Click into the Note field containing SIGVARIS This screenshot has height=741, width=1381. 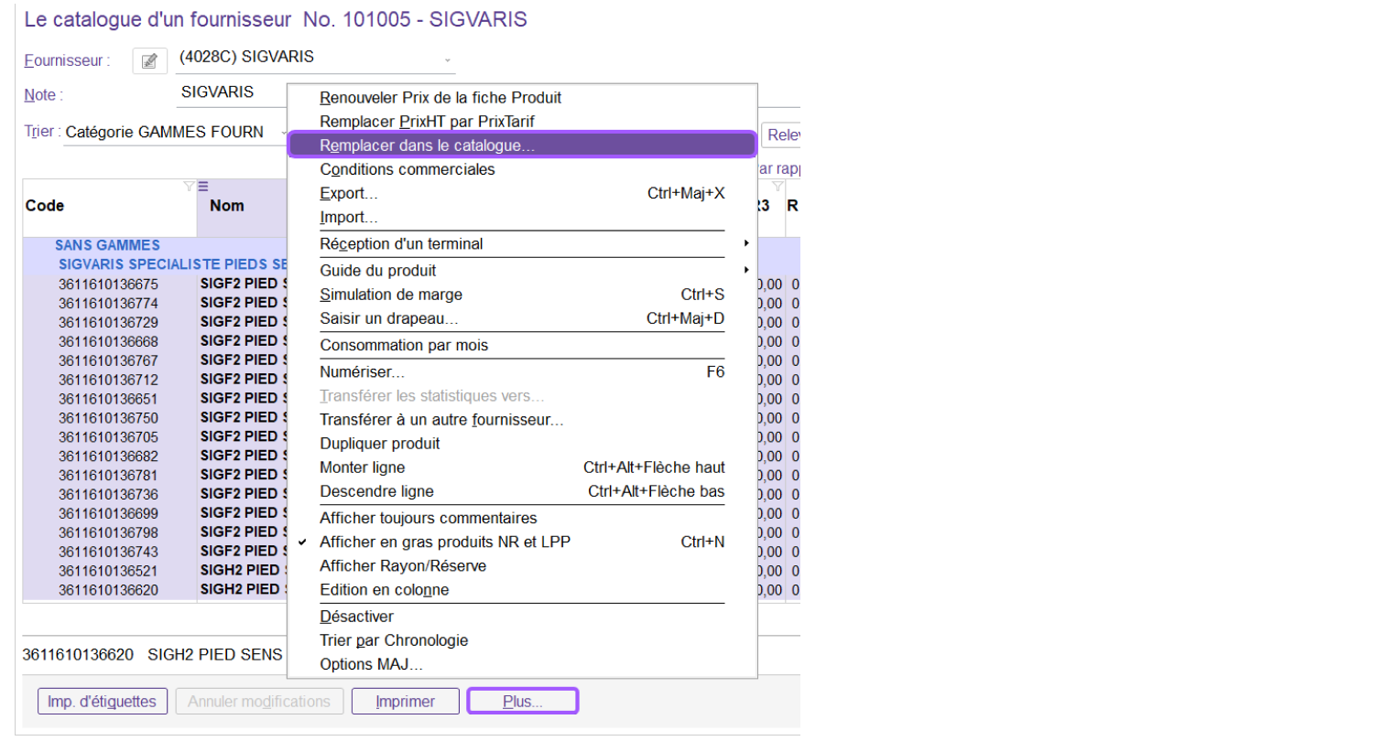pos(231,92)
